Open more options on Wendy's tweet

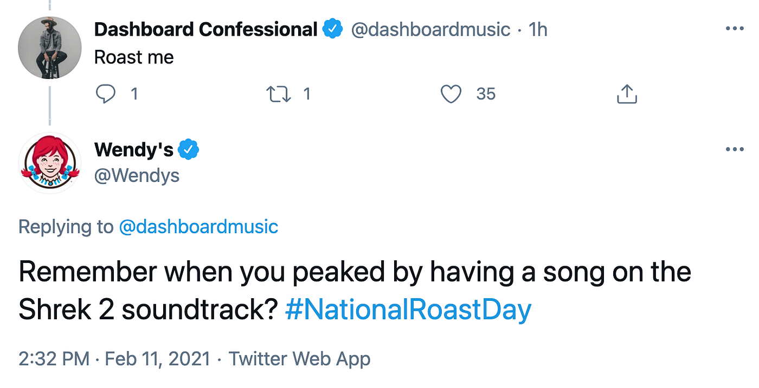tap(734, 149)
